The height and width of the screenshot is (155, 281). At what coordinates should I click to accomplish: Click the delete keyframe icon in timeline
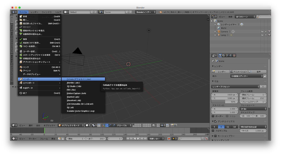(206, 139)
